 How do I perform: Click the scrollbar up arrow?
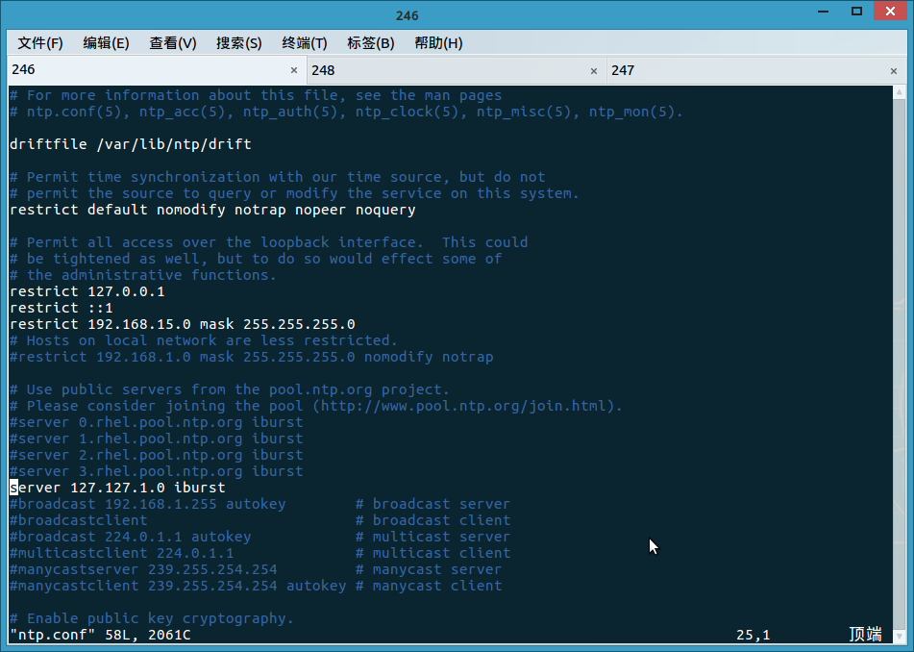(x=900, y=92)
